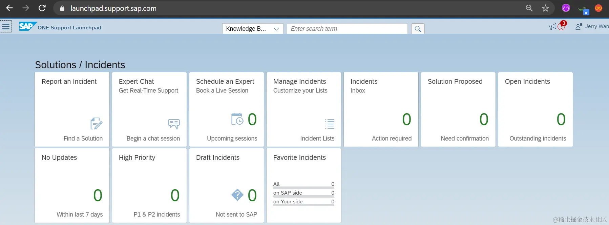Image resolution: width=609 pixels, height=225 pixels.
Task: Open the No Updates tile
Action: point(72,185)
